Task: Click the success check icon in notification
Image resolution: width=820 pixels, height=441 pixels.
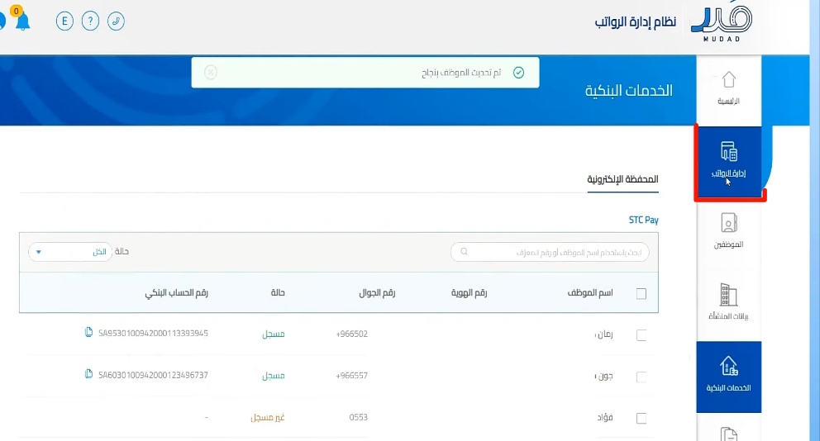Action: (x=518, y=72)
